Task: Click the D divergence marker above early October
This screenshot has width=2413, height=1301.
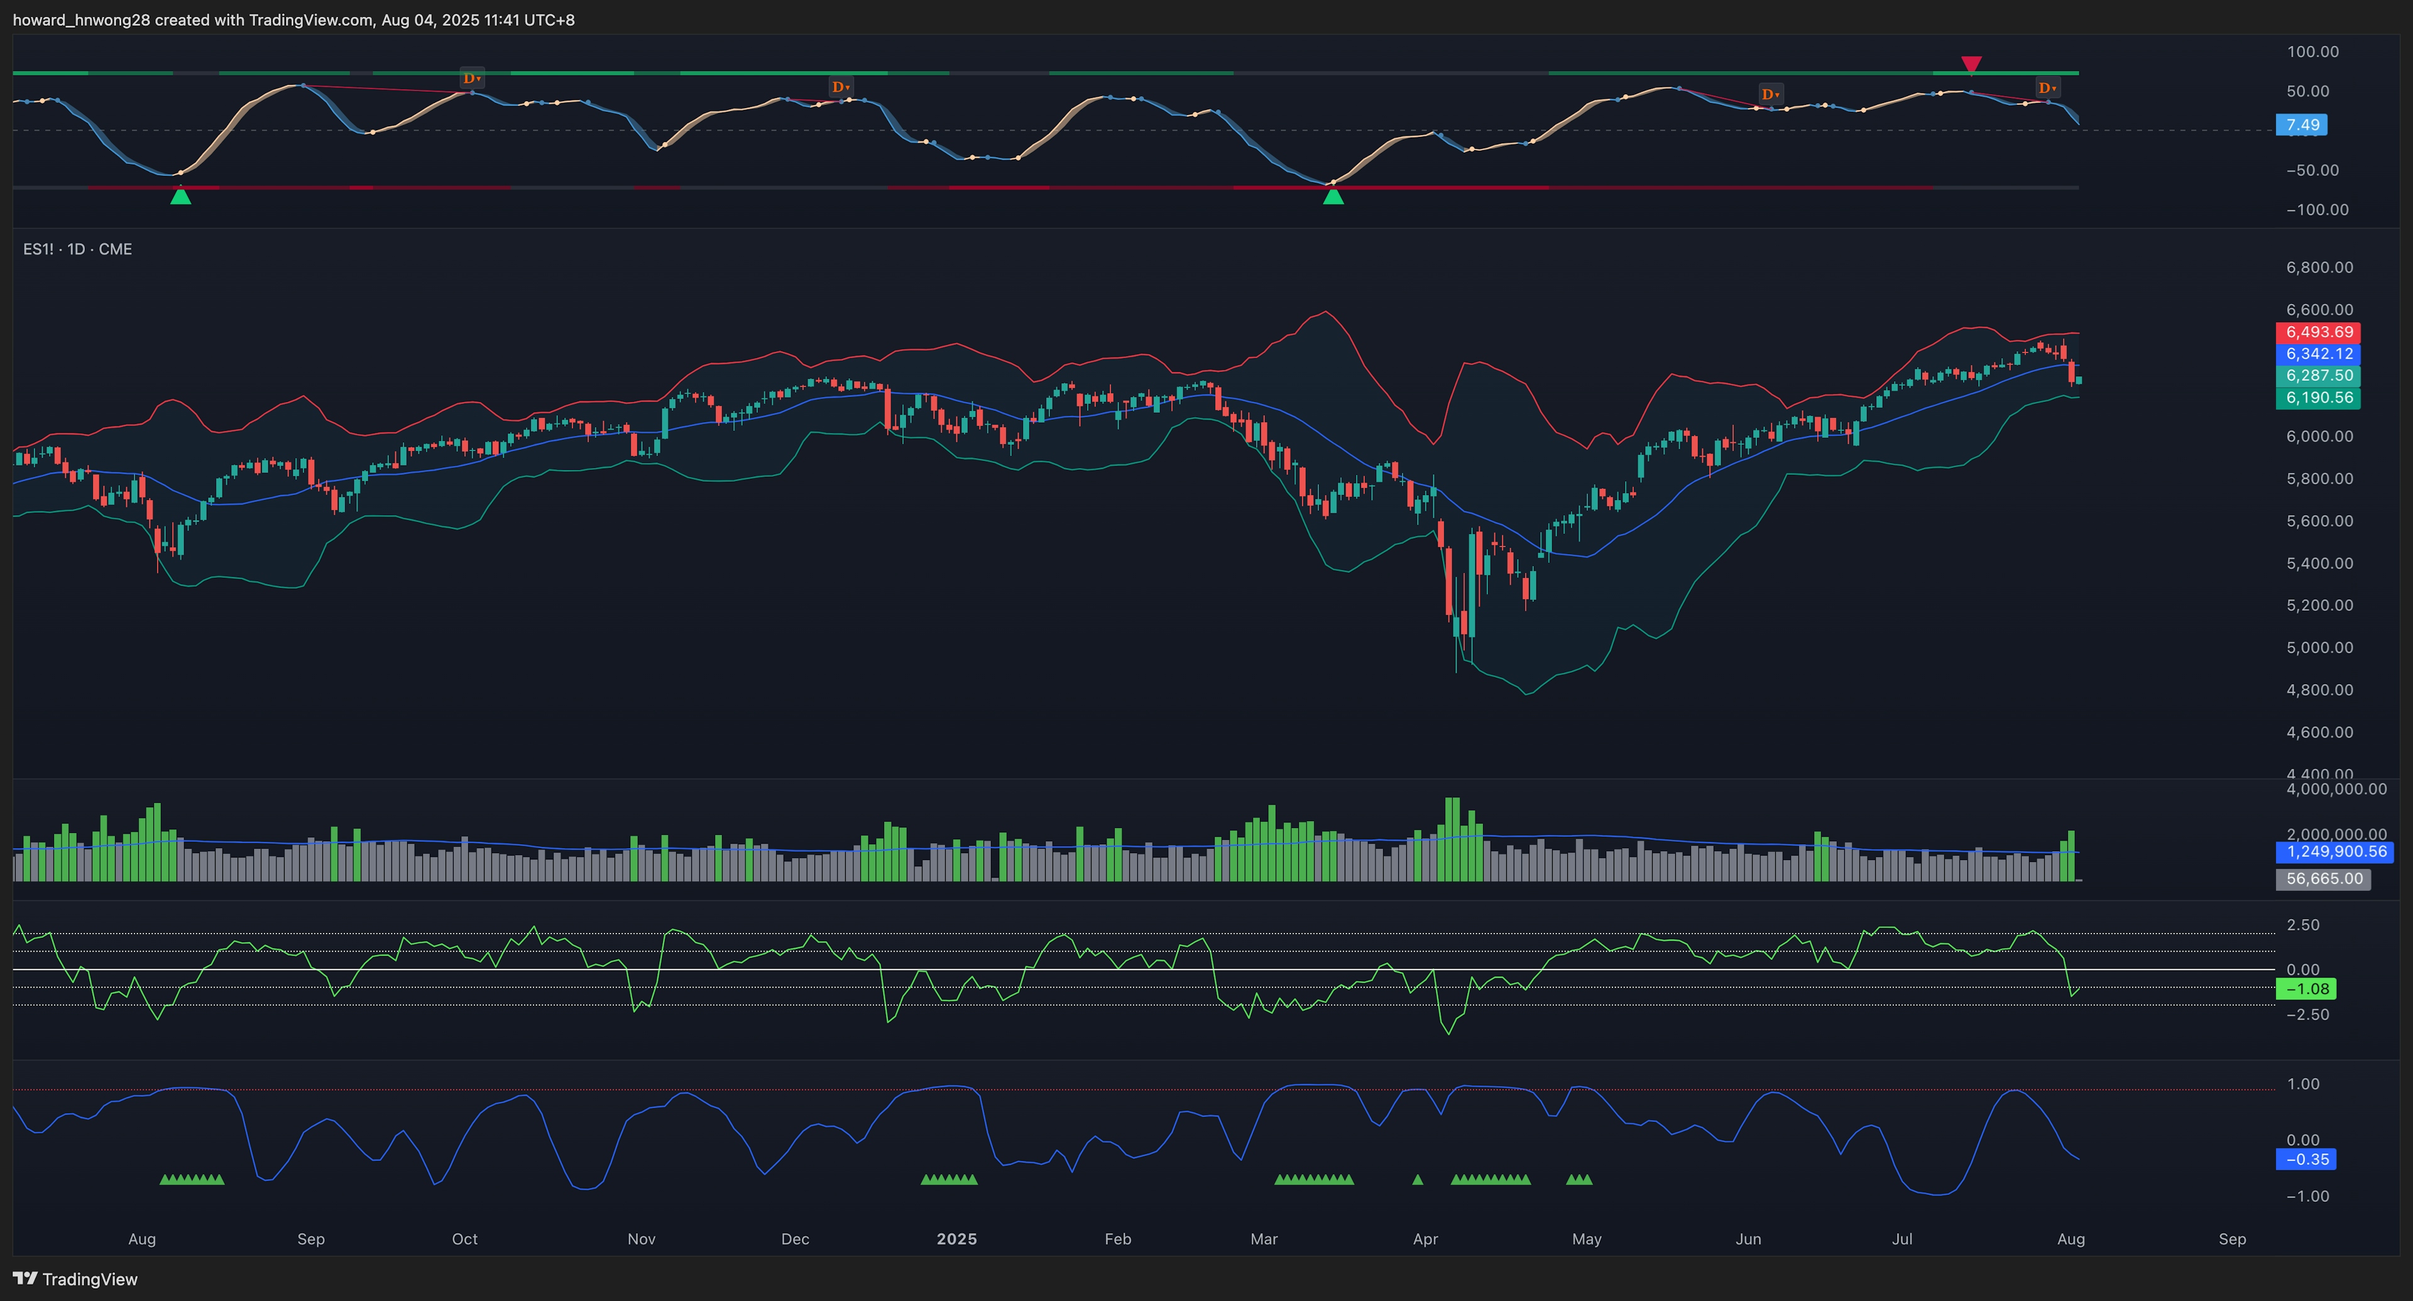Action: tap(471, 79)
